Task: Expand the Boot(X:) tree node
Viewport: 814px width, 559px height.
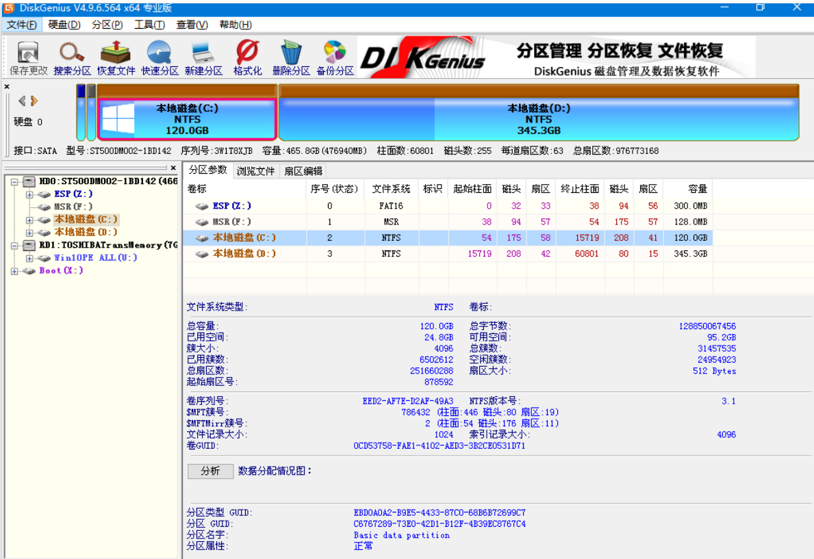Action: coord(15,271)
